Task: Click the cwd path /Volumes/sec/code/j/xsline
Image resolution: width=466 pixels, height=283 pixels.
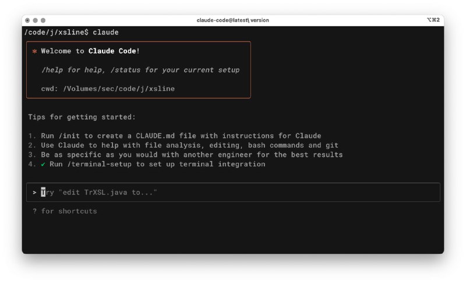Action: pyautogui.click(x=119, y=89)
